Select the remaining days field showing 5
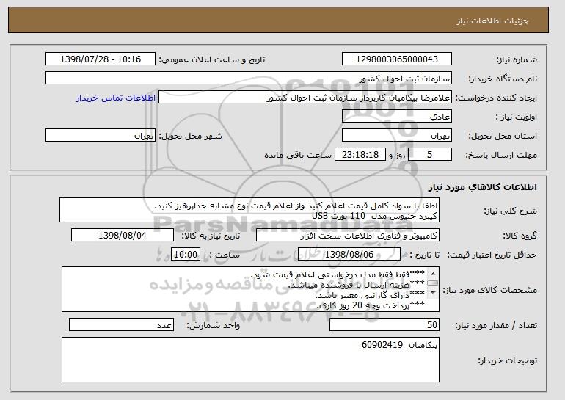 click(x=430, y=155)
